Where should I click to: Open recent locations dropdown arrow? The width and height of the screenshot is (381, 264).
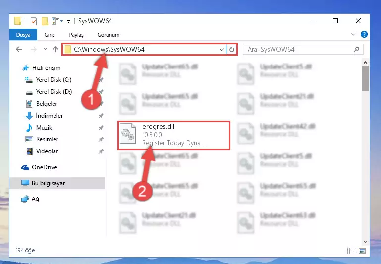(45, 49)
